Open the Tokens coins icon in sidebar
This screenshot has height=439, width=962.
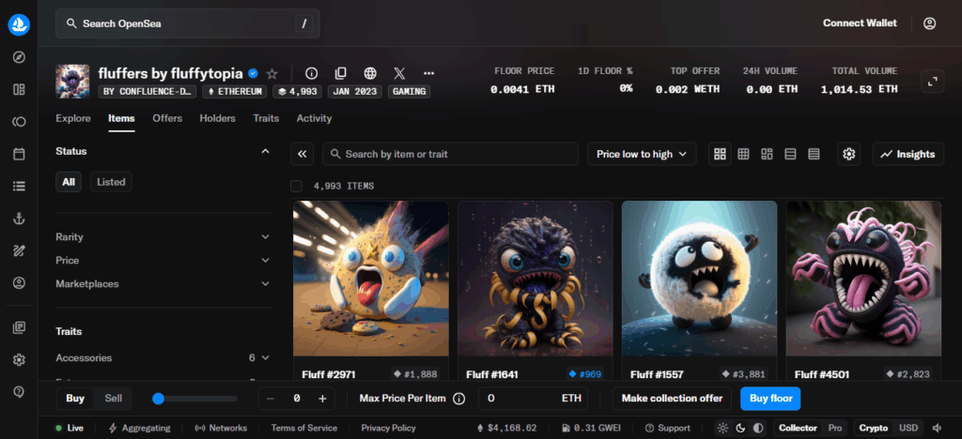[19, 122]
